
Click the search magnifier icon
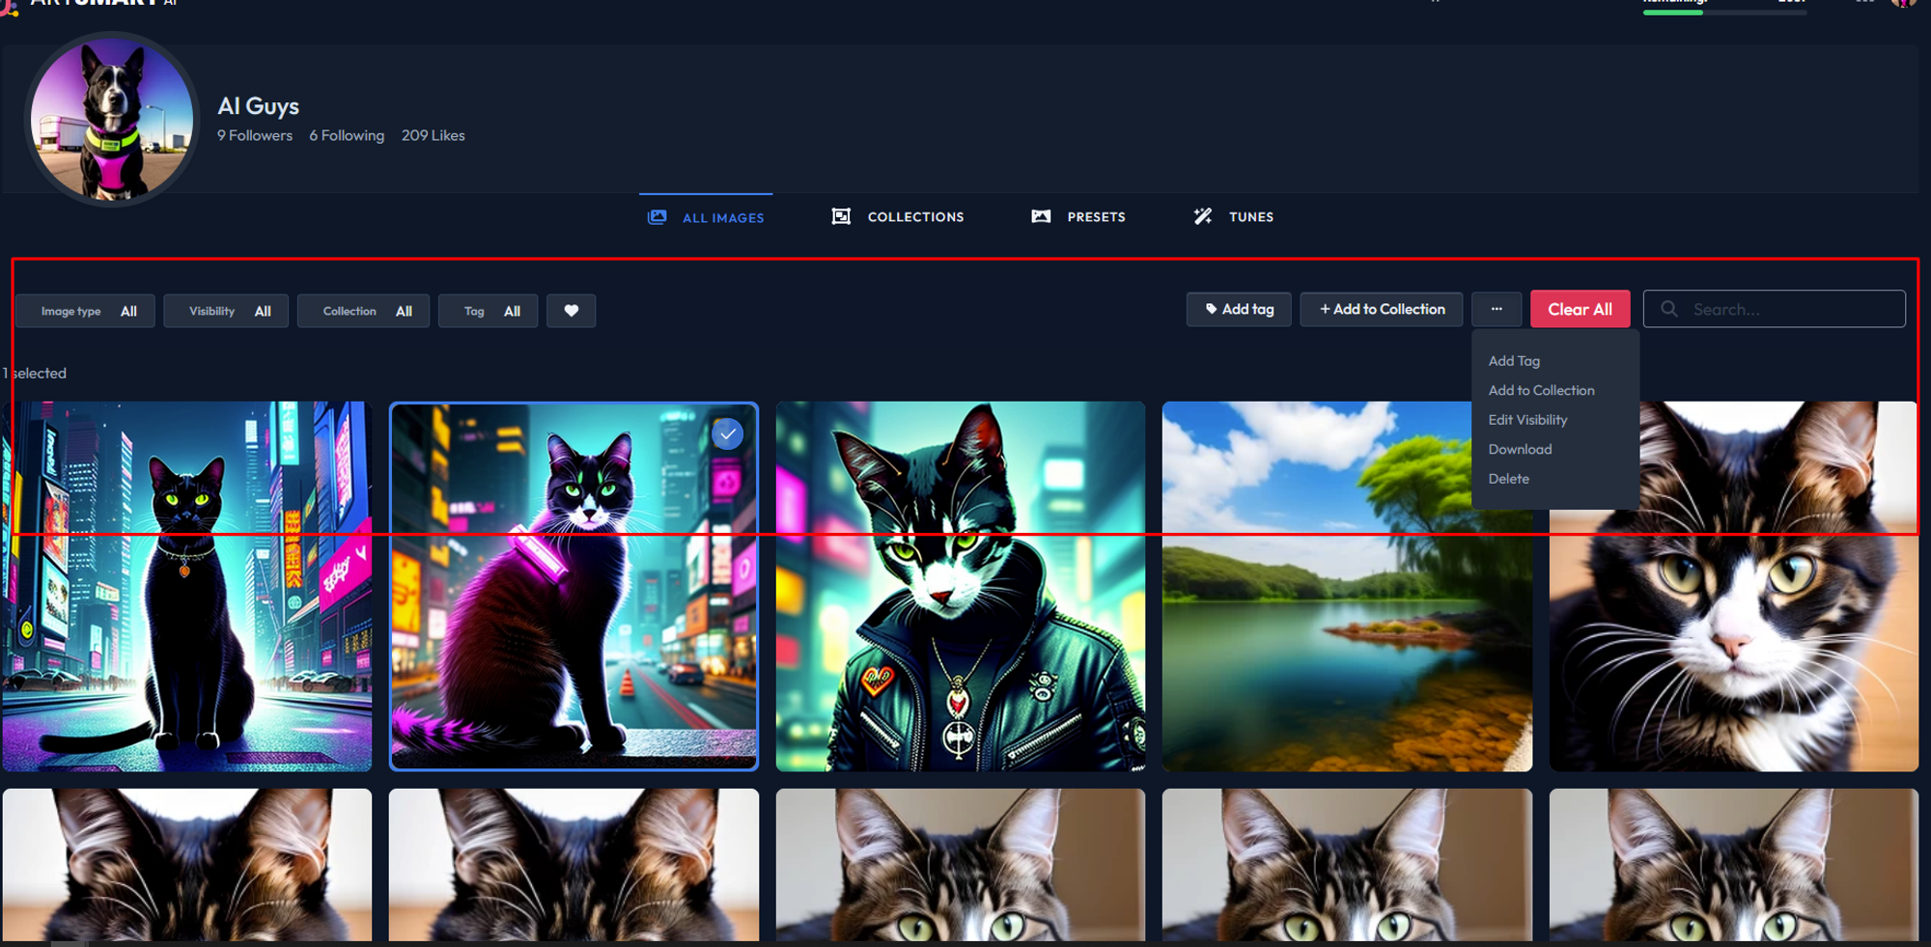(1669, 309)
